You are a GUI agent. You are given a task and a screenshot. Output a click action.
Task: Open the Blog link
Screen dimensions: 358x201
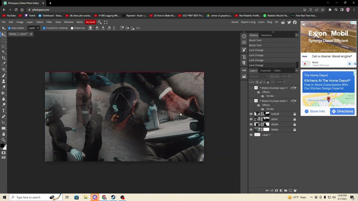[270, 22]
